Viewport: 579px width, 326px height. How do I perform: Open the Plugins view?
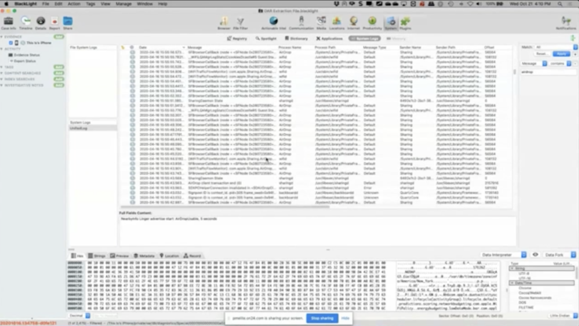405,23
